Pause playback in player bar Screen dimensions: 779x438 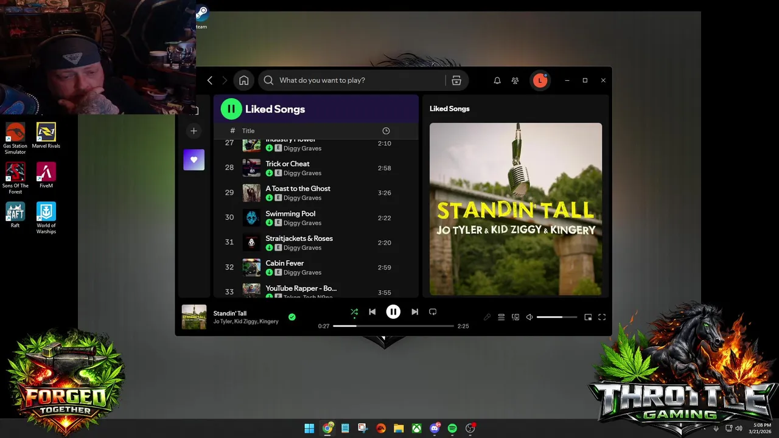pyautogui.click(x=393, y=312)
